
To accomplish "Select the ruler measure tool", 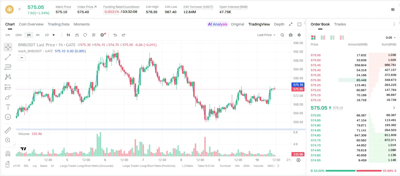I will point(8,130).
